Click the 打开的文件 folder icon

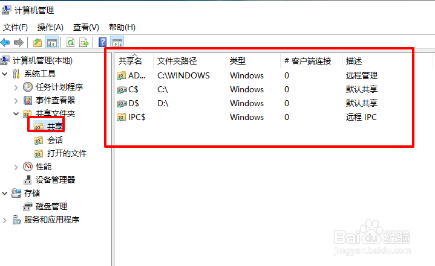coord(39,153)
